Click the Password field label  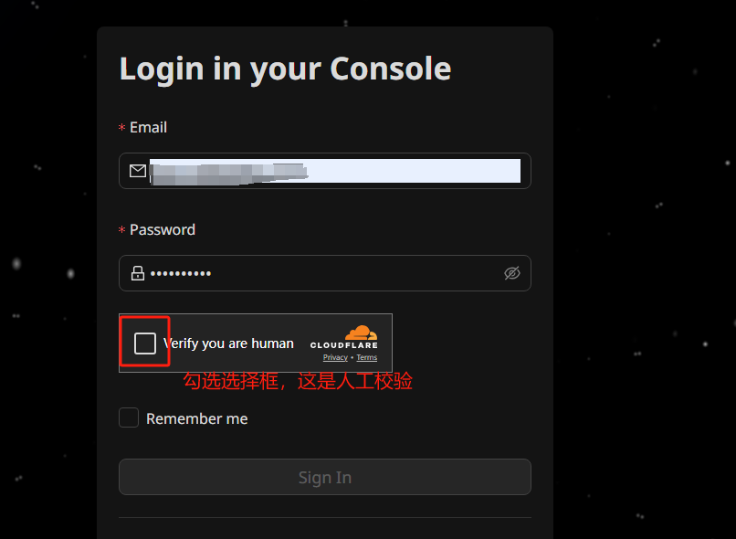click(x=163, y=229)
